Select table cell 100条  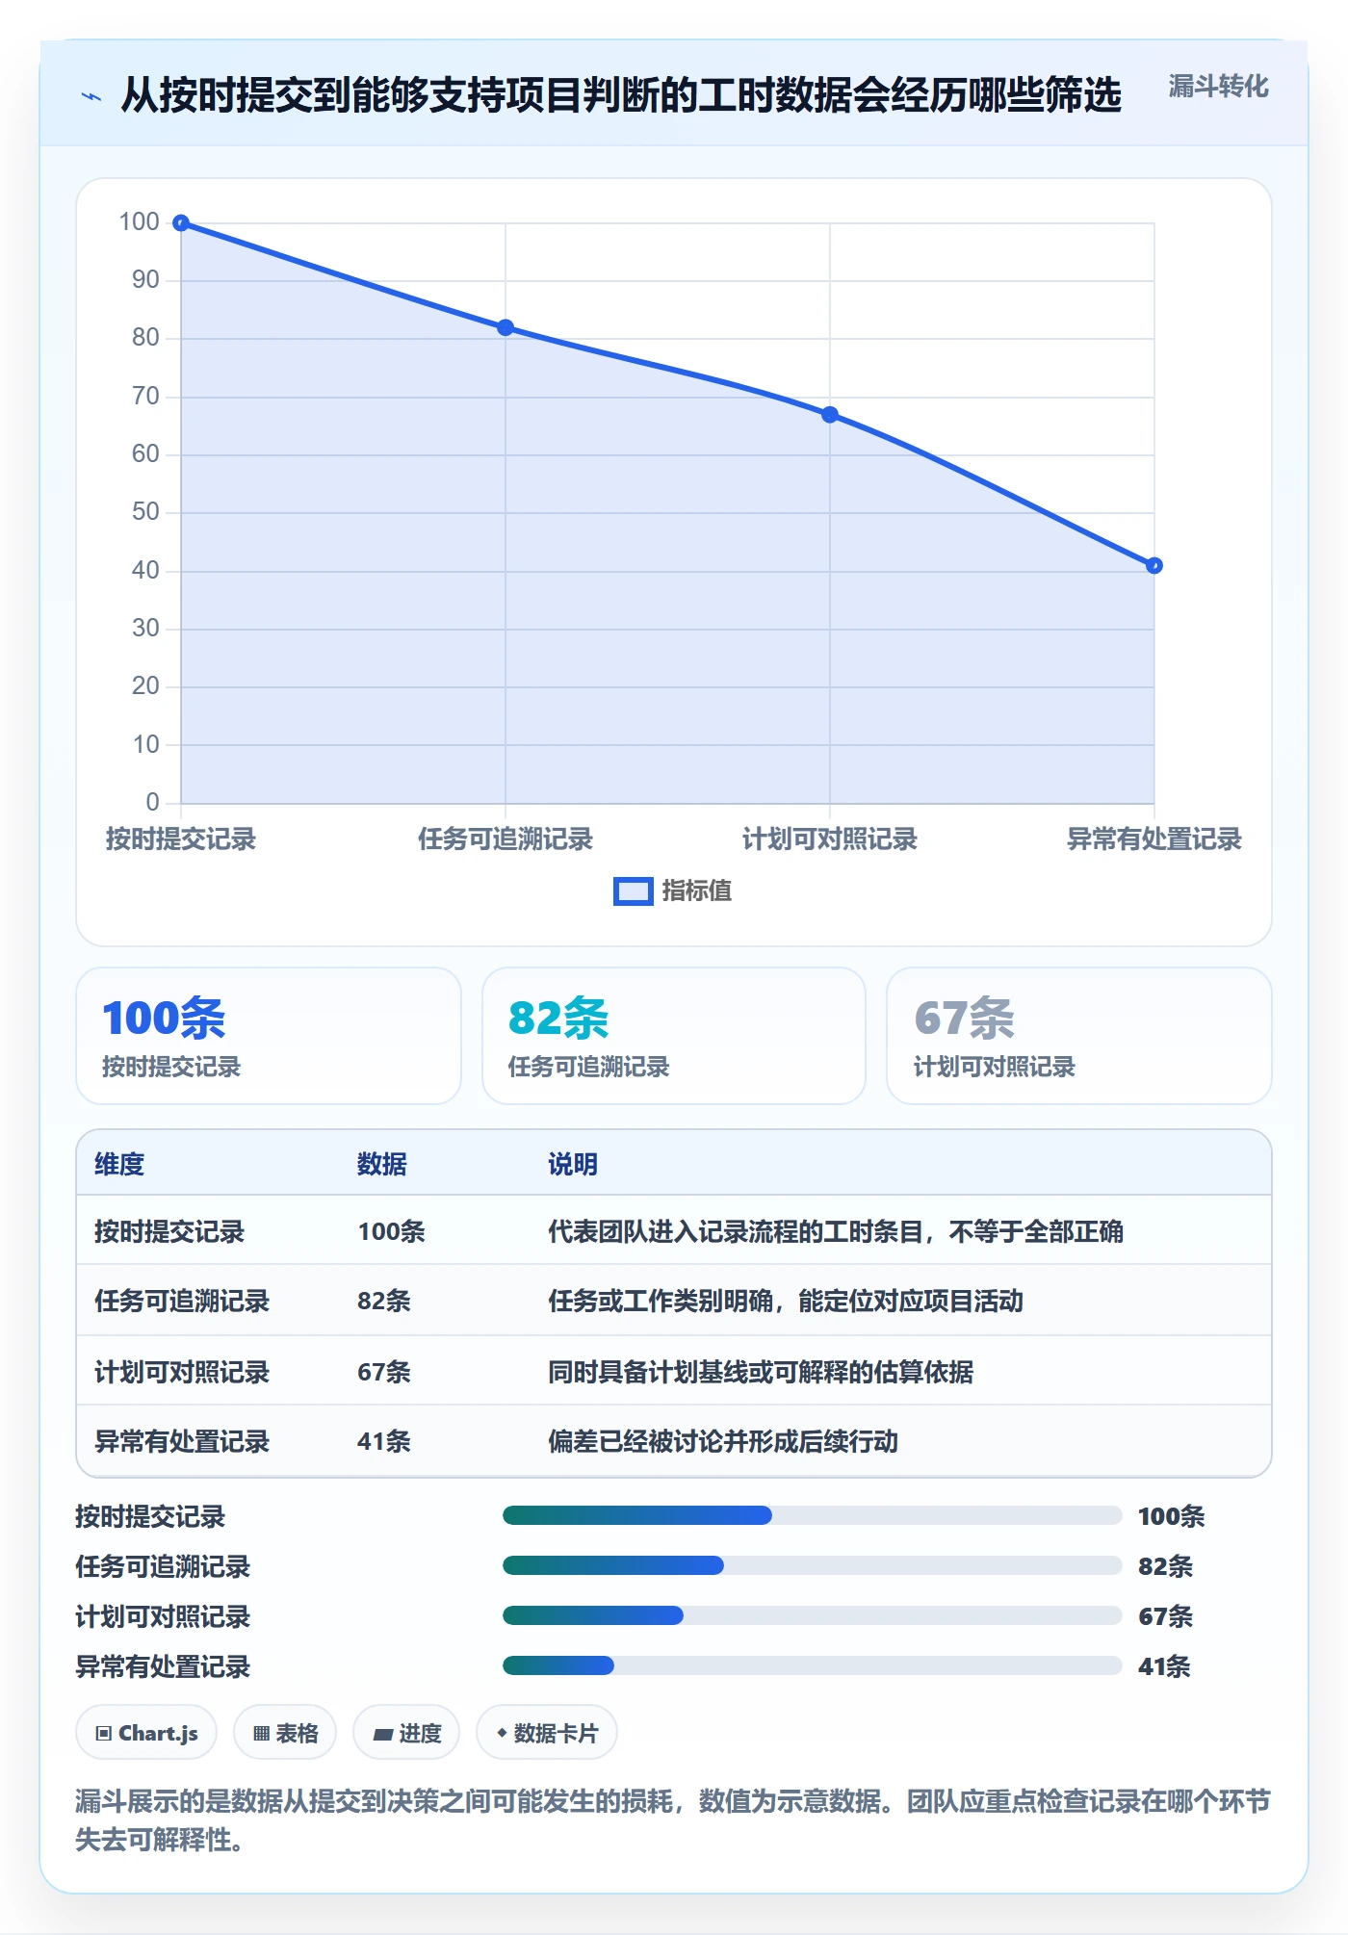click(x=391, y=1232)
